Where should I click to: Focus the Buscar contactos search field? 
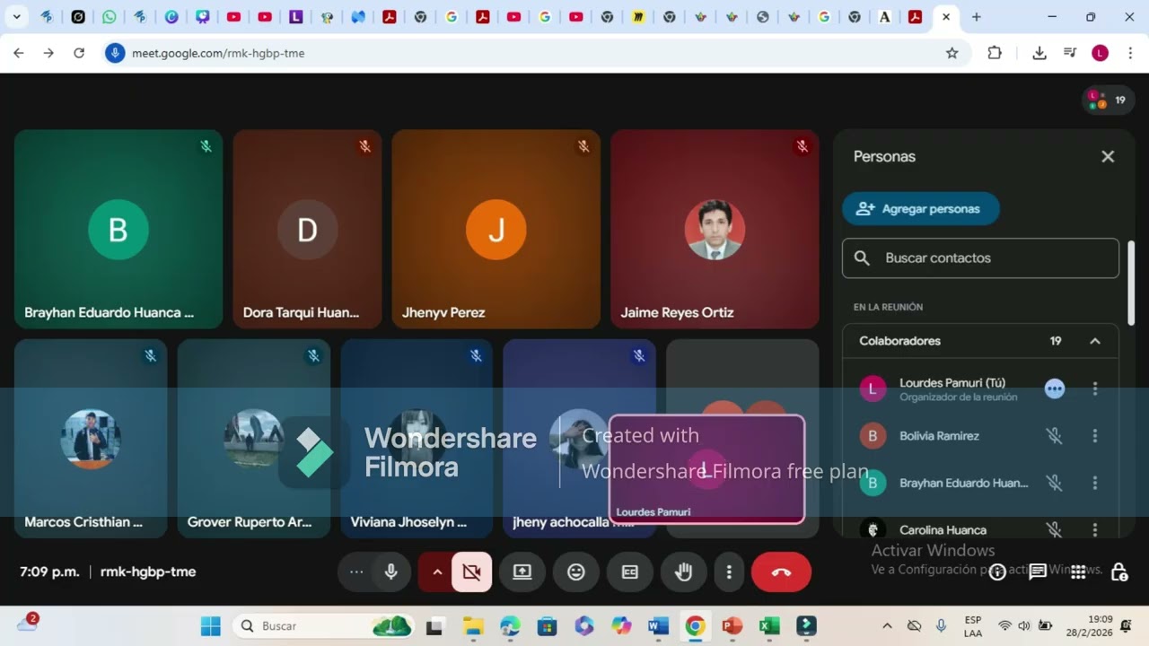(980, 258)
